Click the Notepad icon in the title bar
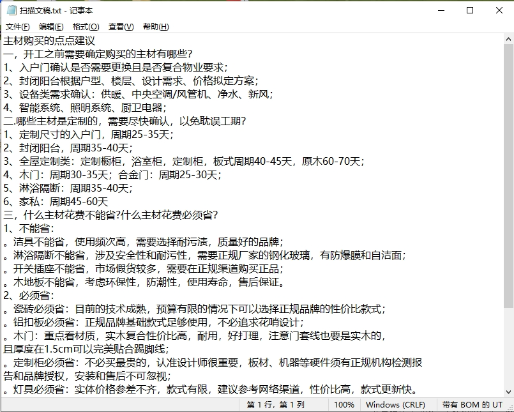This screenshot has height=412, width=514. coord(10,10)
